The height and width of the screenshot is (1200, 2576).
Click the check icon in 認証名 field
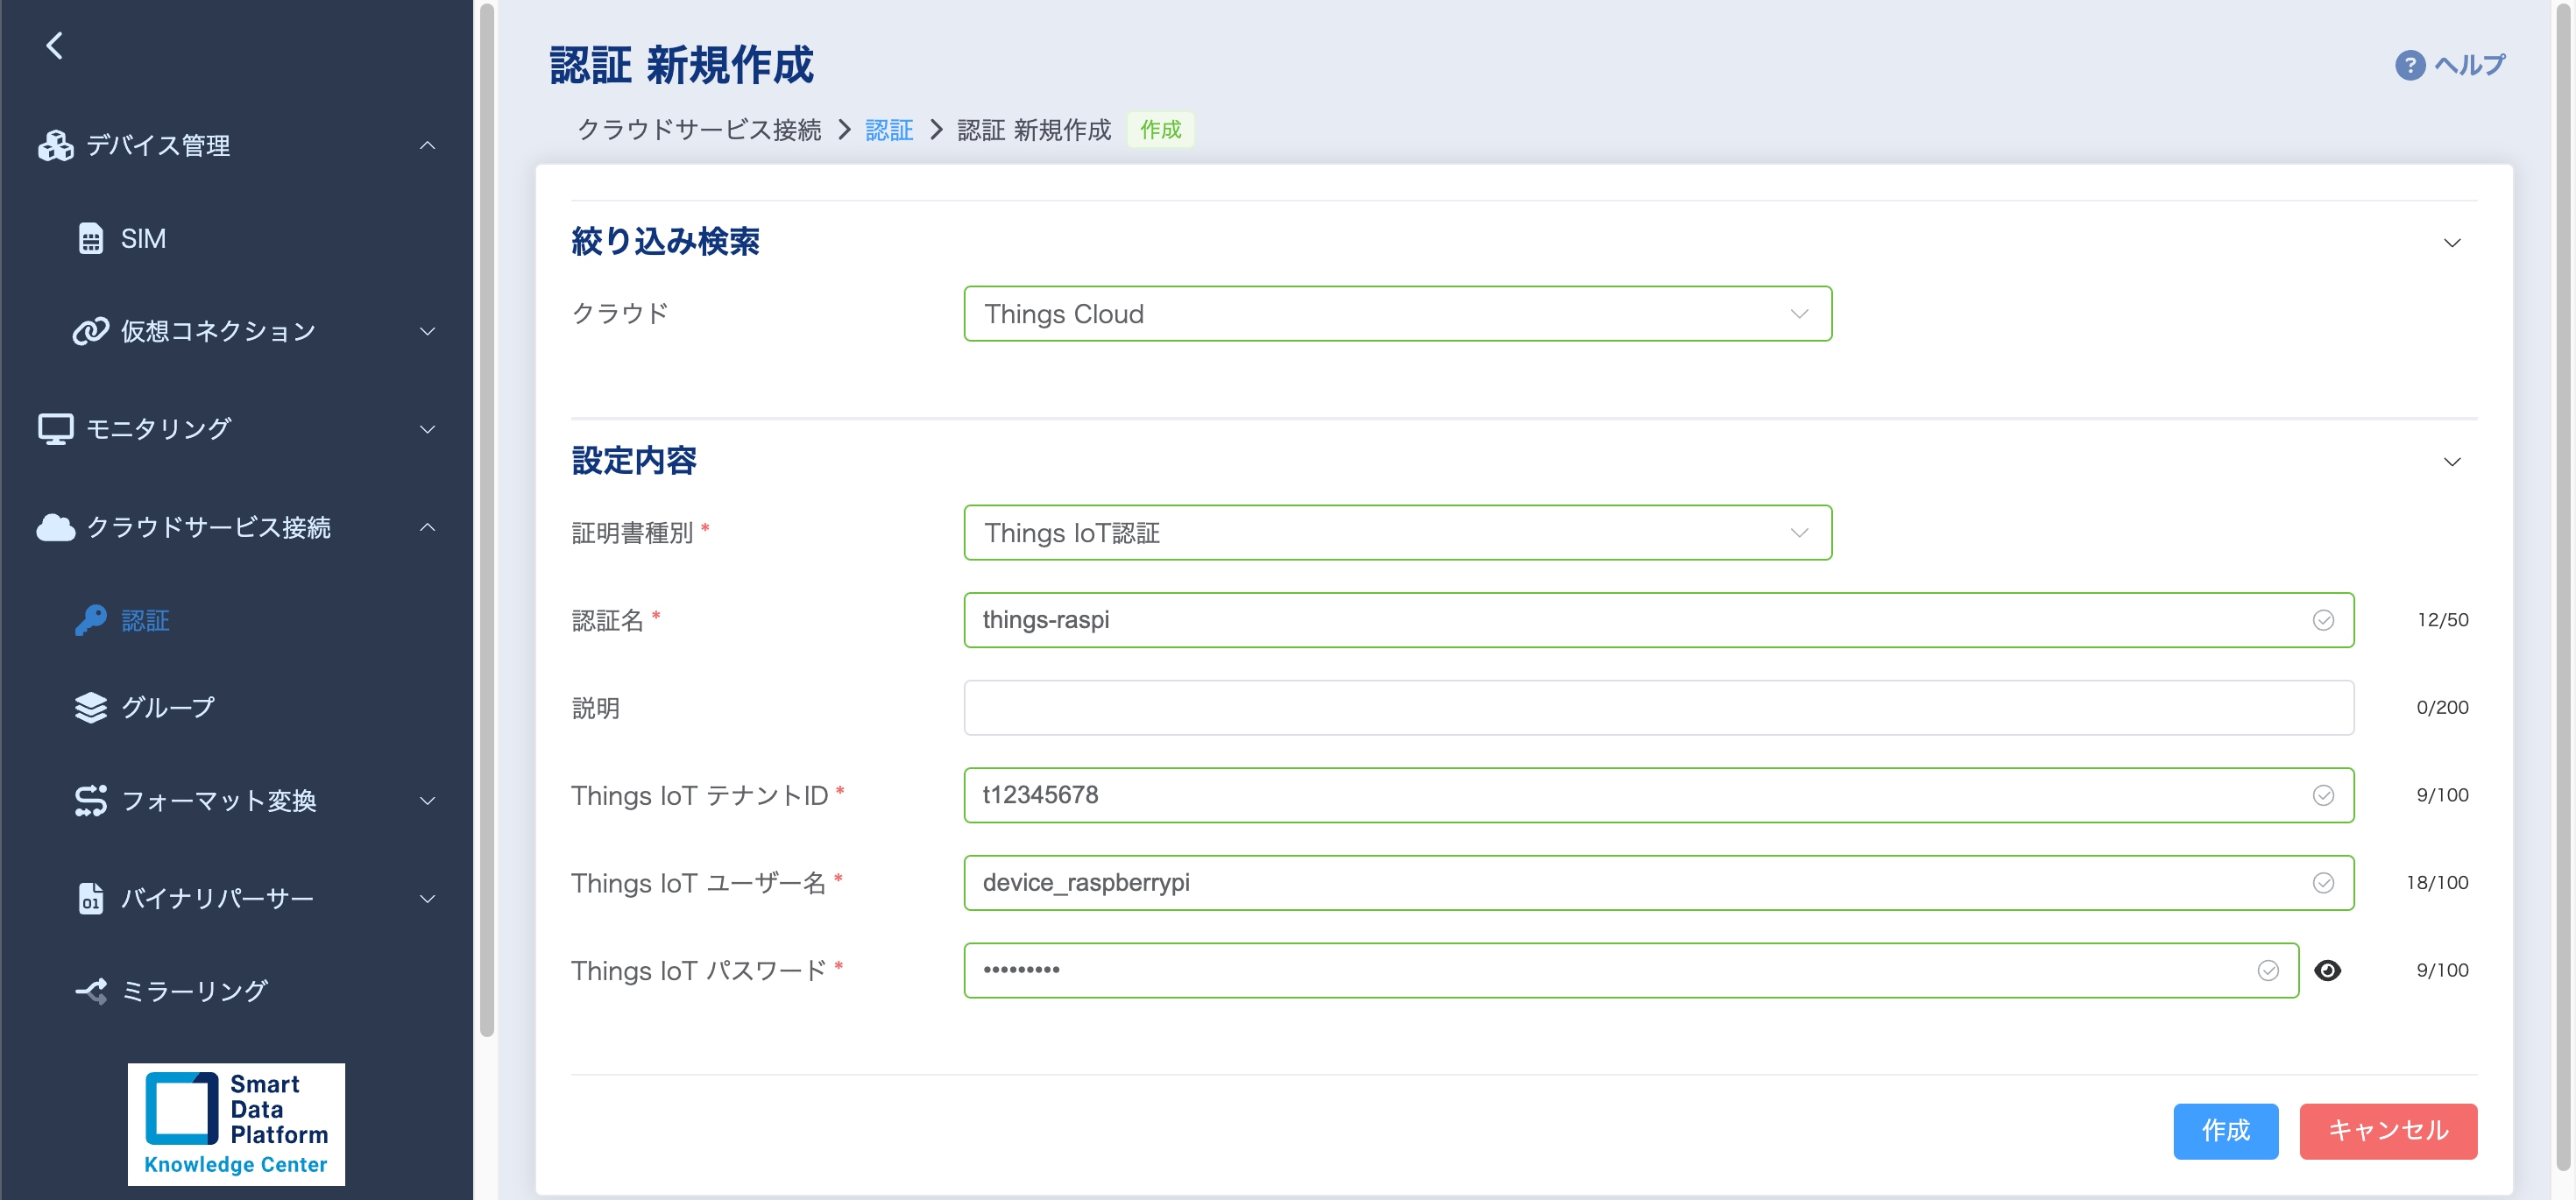pos(2323,620)
